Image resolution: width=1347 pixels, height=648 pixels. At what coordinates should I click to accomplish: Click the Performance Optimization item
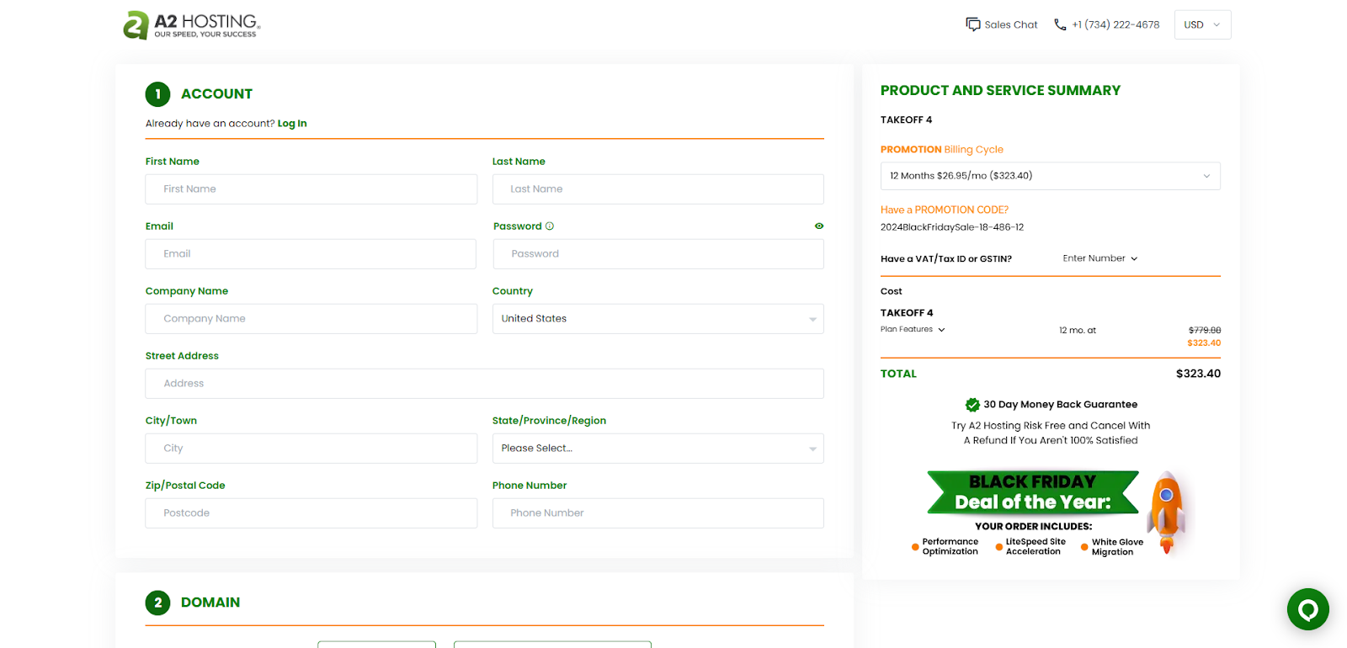[945, 547]
